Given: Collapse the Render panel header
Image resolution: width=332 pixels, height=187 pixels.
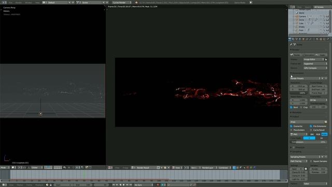Looking at the screenshot, I should pyautogui.click(x=295, y=50).
